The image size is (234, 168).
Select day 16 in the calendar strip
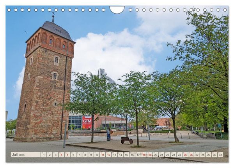tap(132, 154)
